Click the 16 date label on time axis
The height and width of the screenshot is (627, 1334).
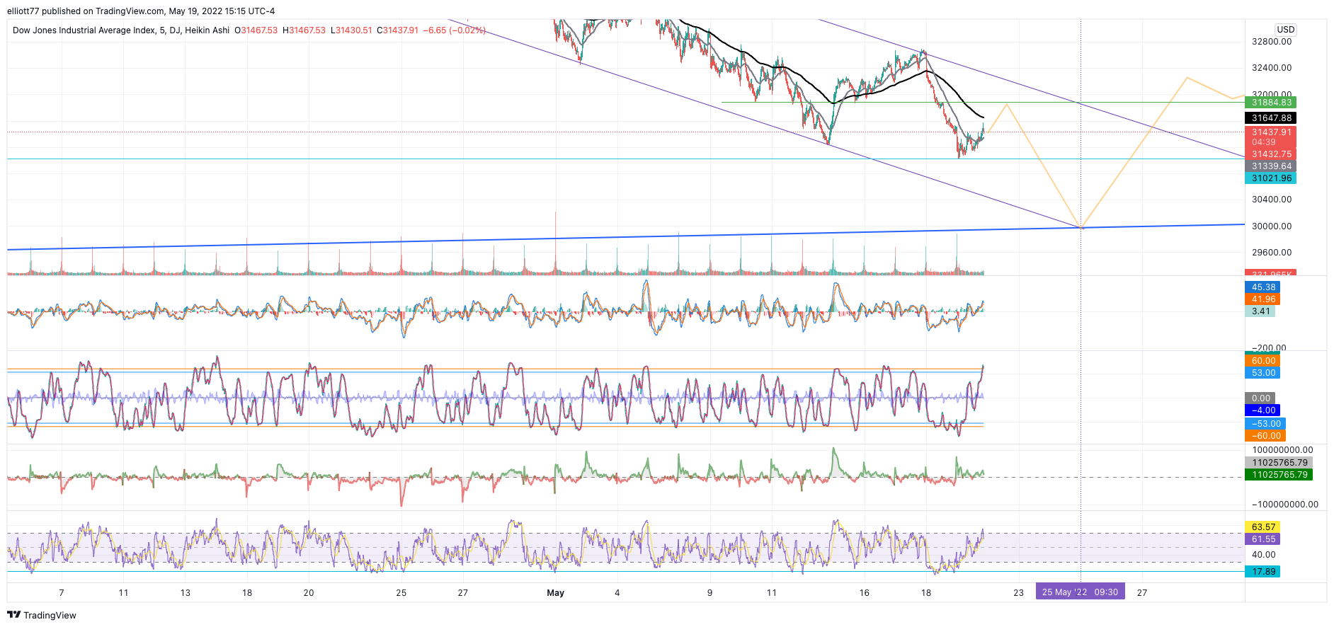pyautogui.click(x=865, y=593)
